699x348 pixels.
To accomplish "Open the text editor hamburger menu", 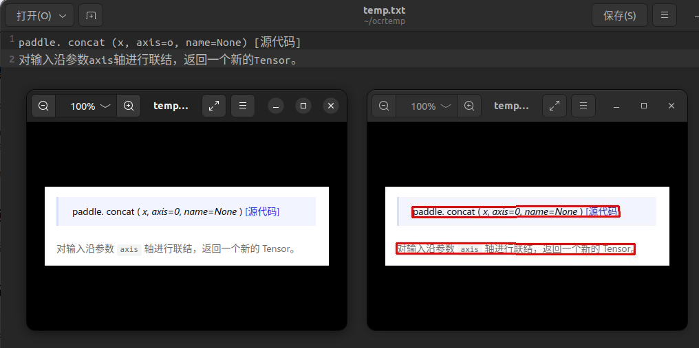I will click(664, 15).
